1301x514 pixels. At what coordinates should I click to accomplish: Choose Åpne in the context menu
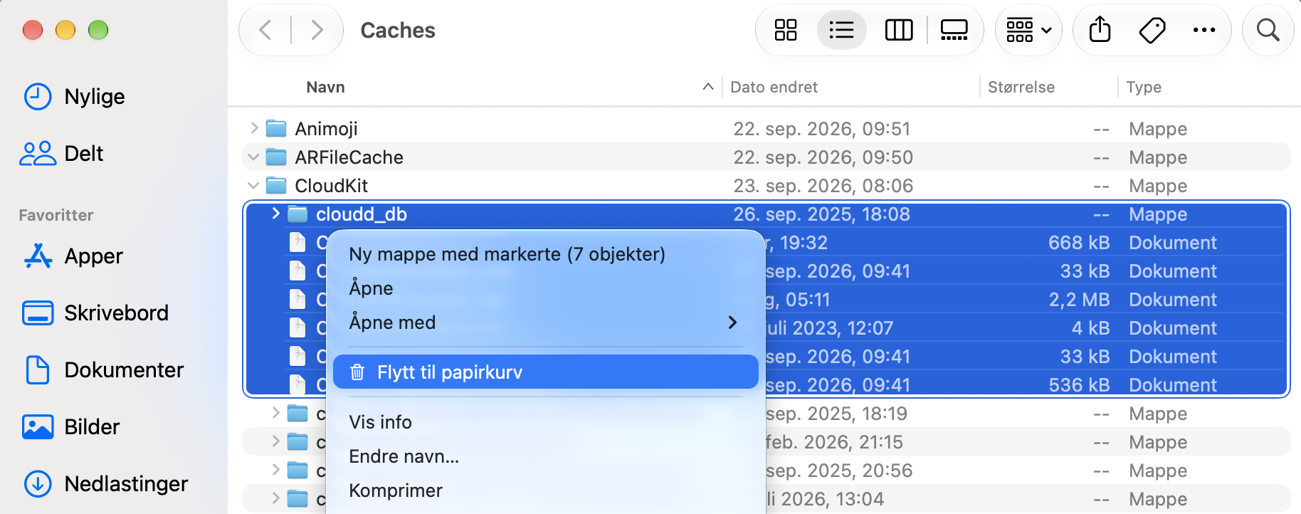point(545,288)
